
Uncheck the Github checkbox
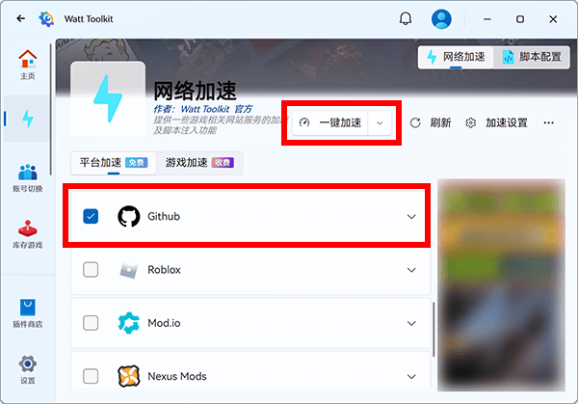(x=91, y=216)
